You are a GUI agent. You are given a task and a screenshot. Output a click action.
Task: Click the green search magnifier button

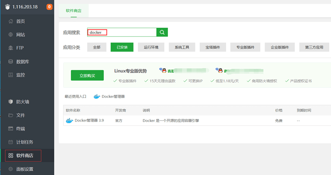tap(162, 32)
